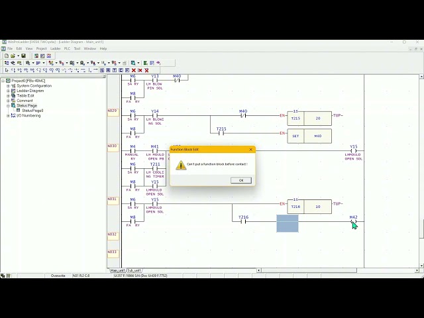Click the vertical scrollbar down arrow
Screen dimensions: 424x318
[x=421, y=266]
